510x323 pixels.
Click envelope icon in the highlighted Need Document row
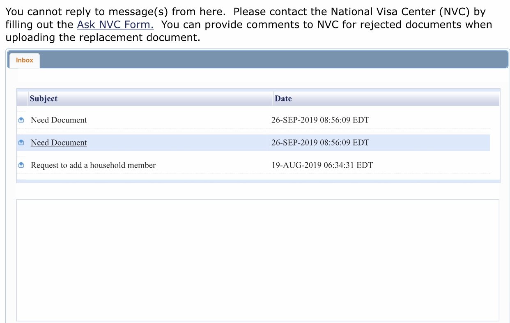[x=21, y=143]
